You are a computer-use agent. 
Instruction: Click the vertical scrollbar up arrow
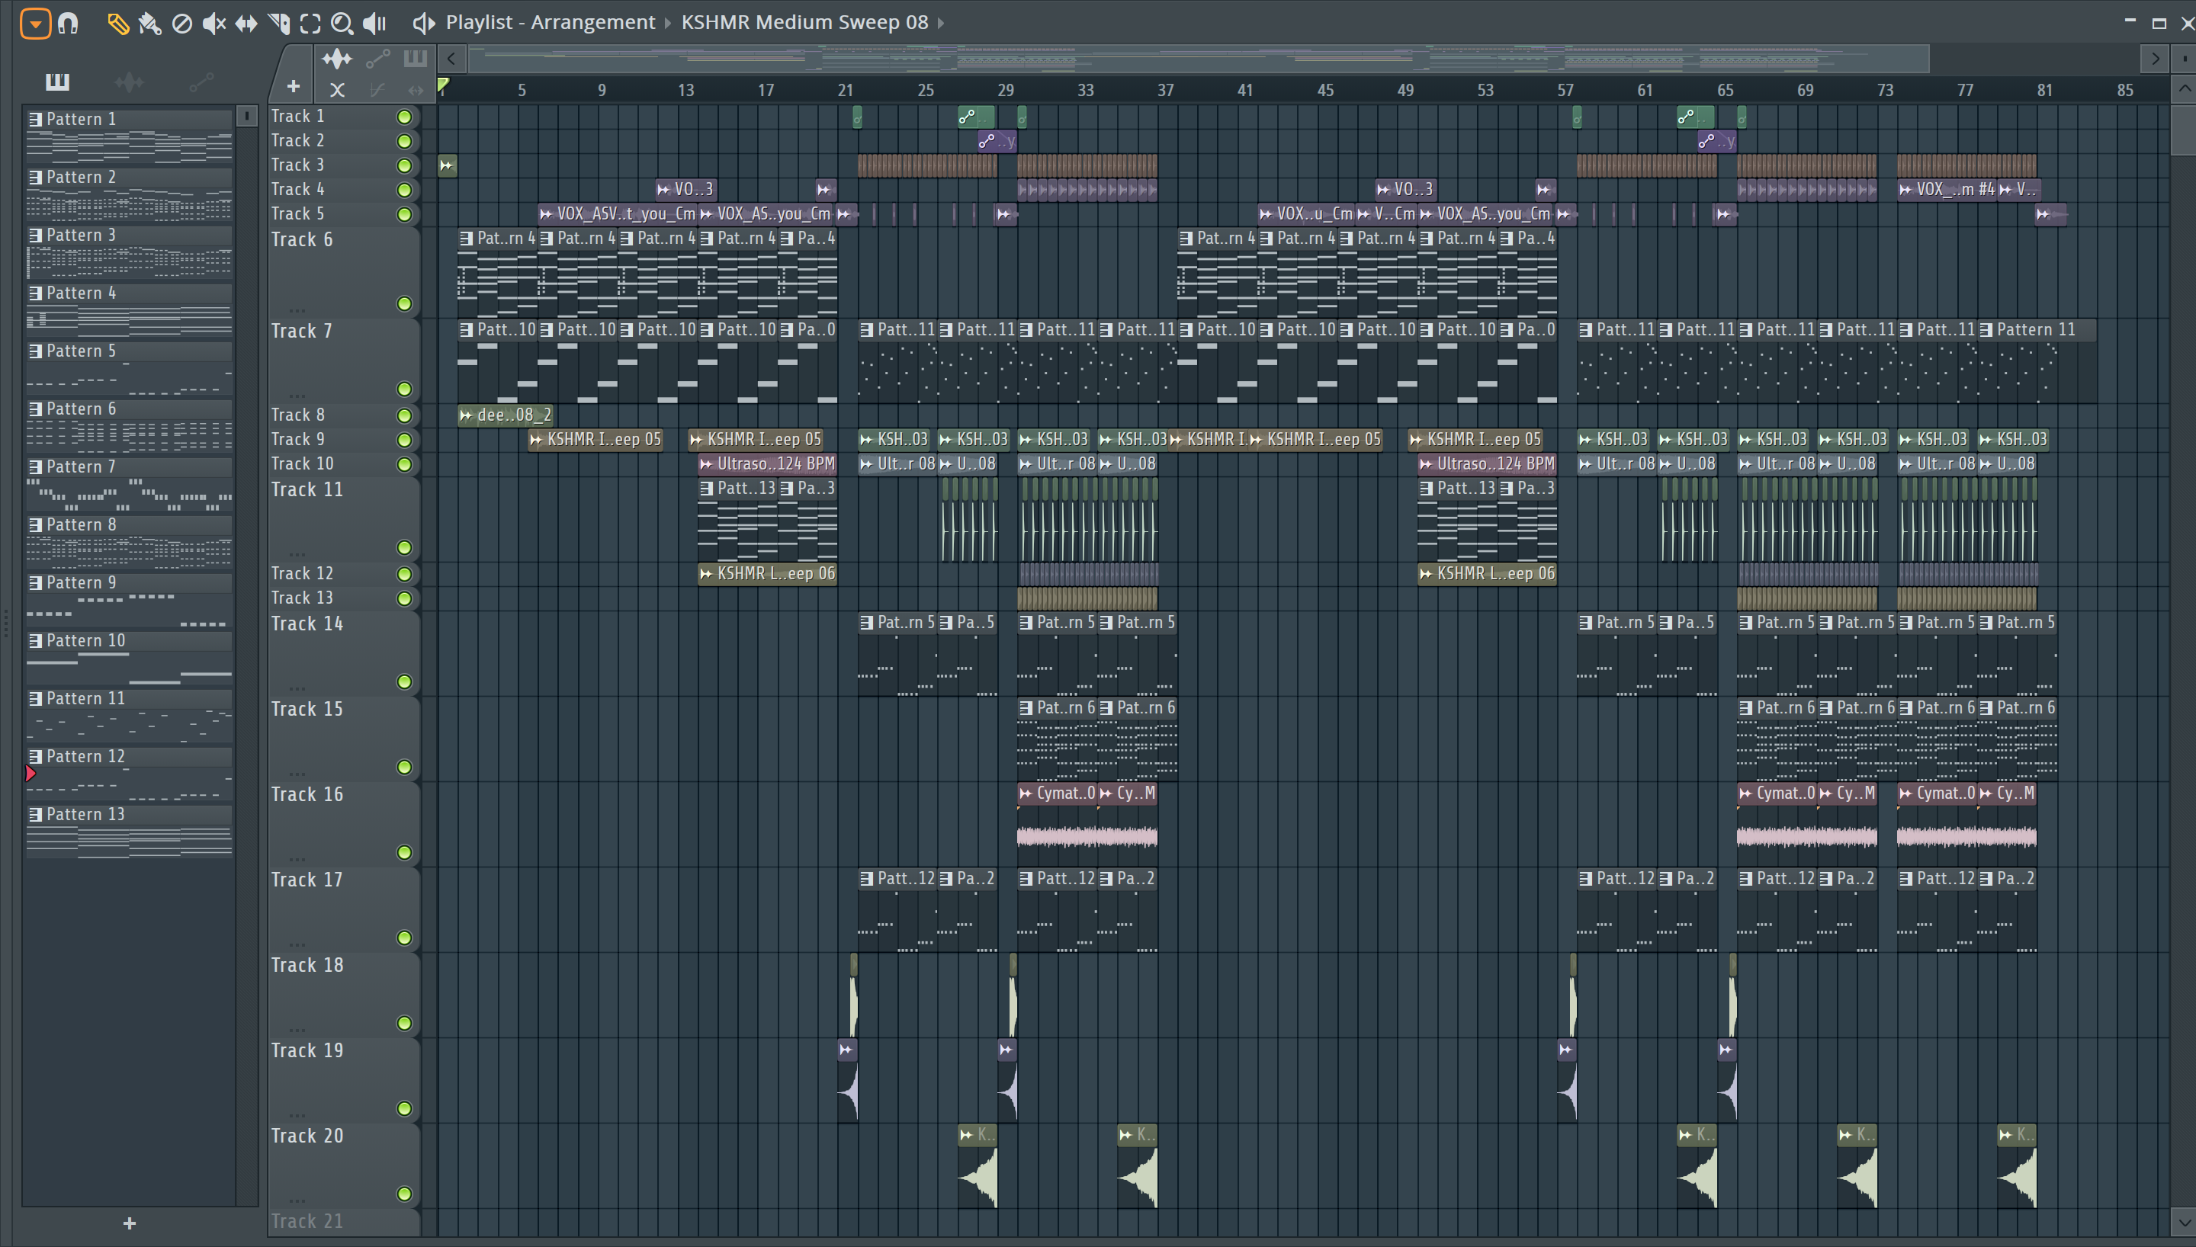(x=2183, y=88)
